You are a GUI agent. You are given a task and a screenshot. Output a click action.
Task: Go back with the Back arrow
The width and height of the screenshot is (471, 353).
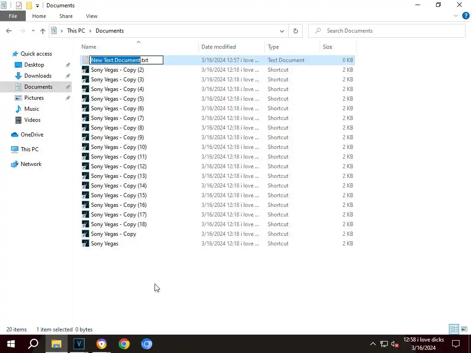click(9, 31)
